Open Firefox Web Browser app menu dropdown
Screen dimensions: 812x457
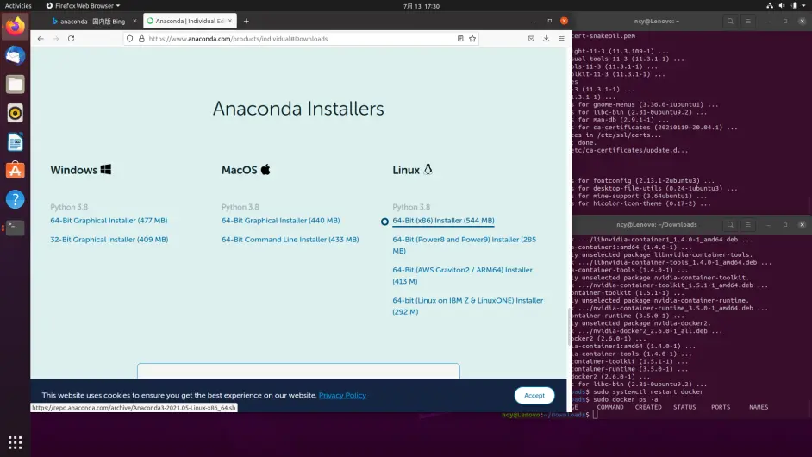pos(83,6)
